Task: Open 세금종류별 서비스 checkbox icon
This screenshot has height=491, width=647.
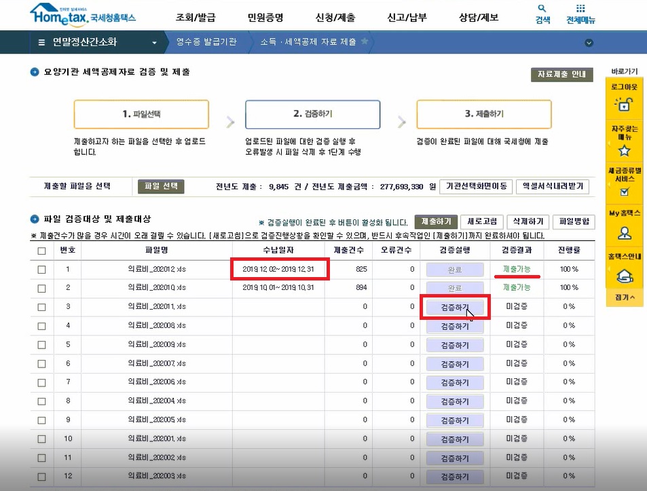Action: click(624, 192)
